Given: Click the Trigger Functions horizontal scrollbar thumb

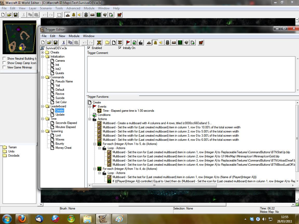Looking at the screenshot, I should [154, 185].
